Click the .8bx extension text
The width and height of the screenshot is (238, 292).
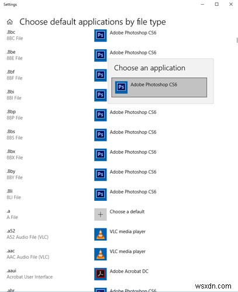11,151
